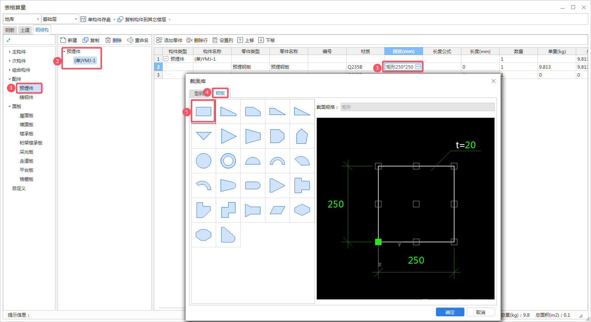591x322 pixels.
Task: Collapse the 面板 tree node
Action: click(10, 106)
